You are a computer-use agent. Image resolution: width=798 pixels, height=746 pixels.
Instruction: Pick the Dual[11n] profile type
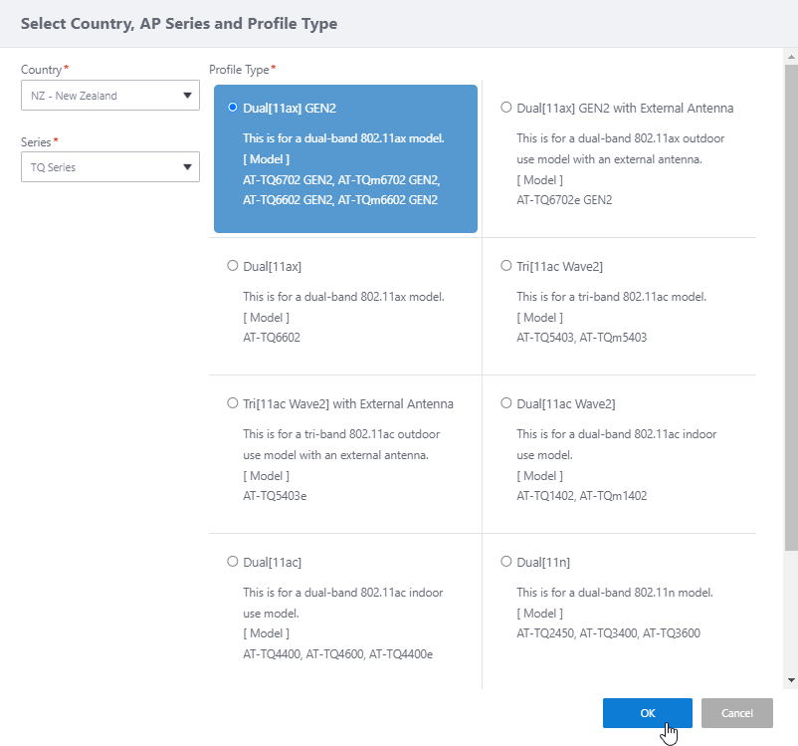tap(506, 562)
